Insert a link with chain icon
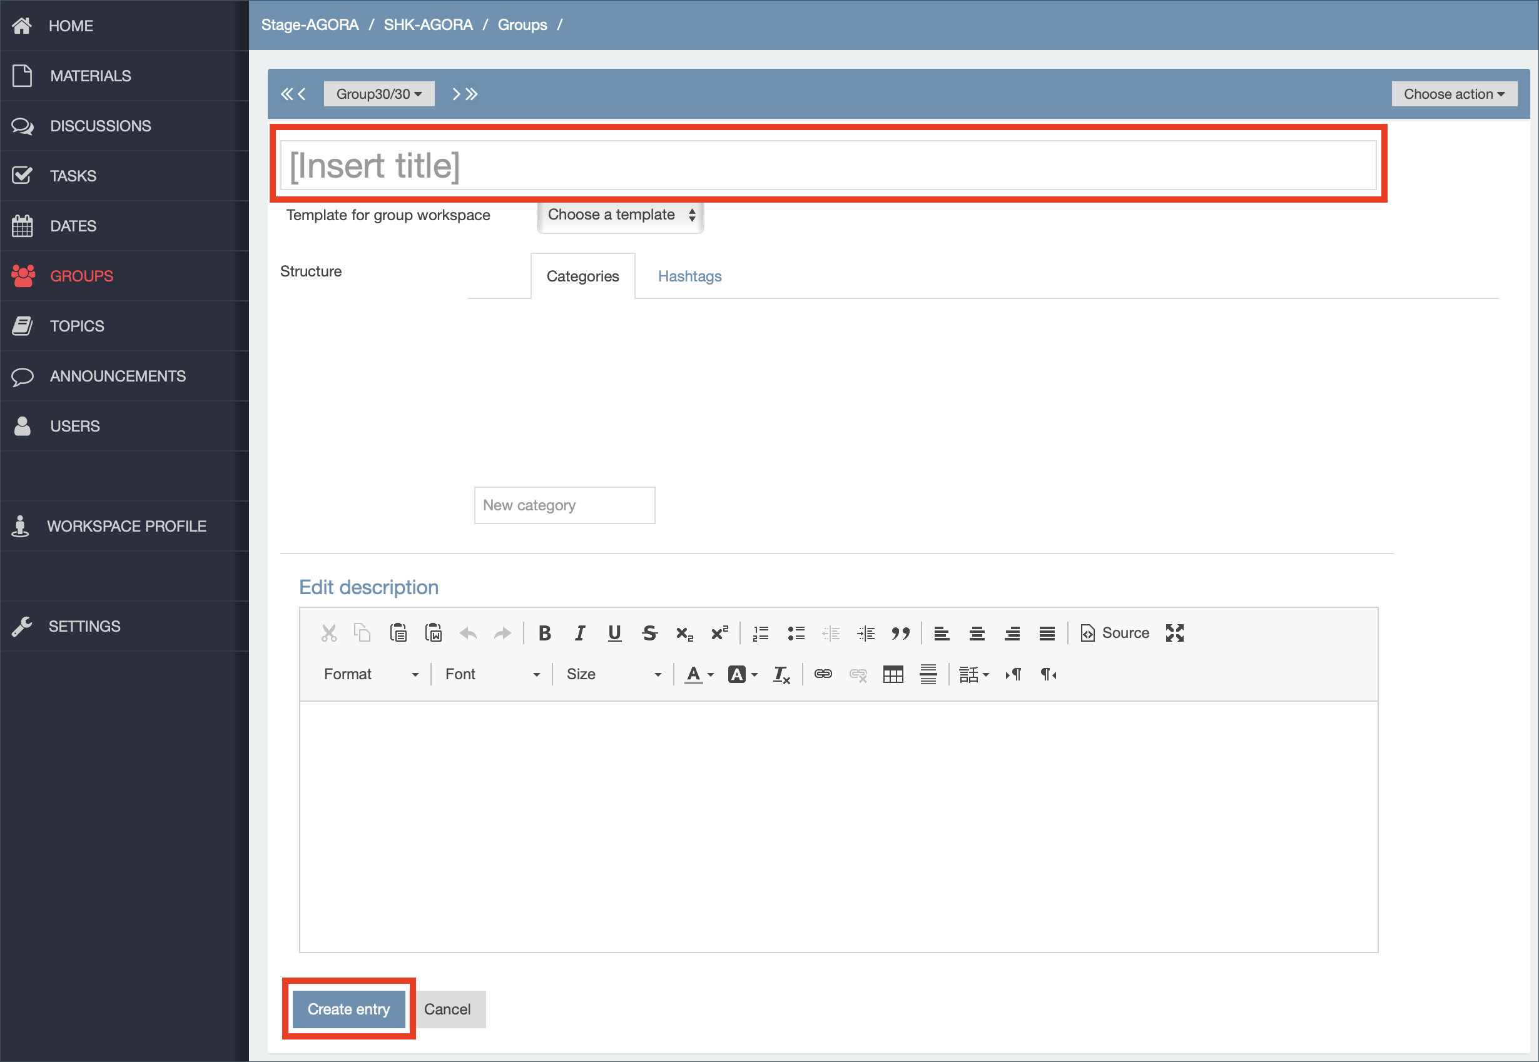Image resolution: width=1539 pixels, height=1062 pixels. coord(823,674)
